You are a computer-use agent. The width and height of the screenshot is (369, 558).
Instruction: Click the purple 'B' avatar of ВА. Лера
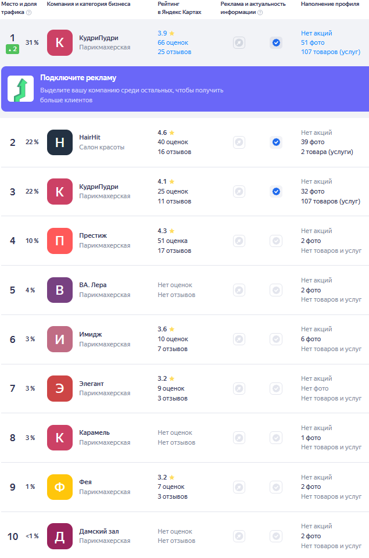tap(60, 290)
